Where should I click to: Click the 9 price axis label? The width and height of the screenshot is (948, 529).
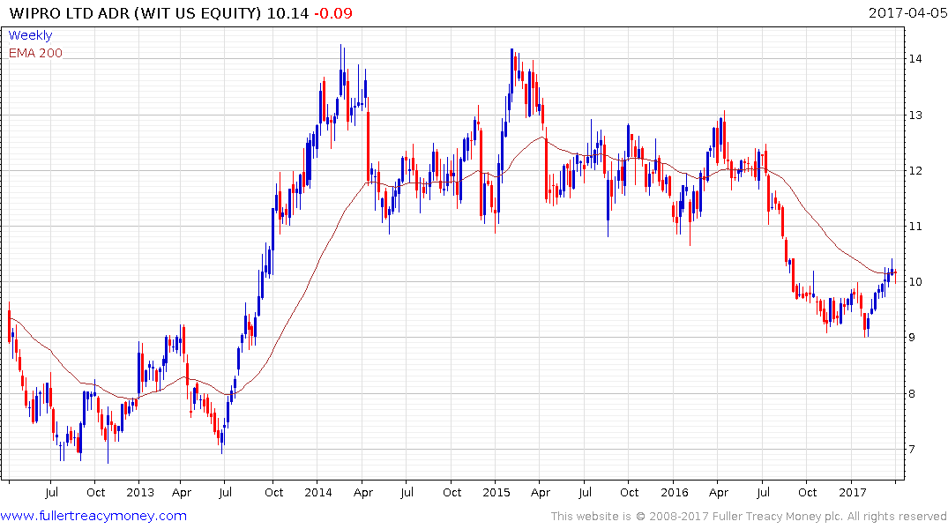912,338
